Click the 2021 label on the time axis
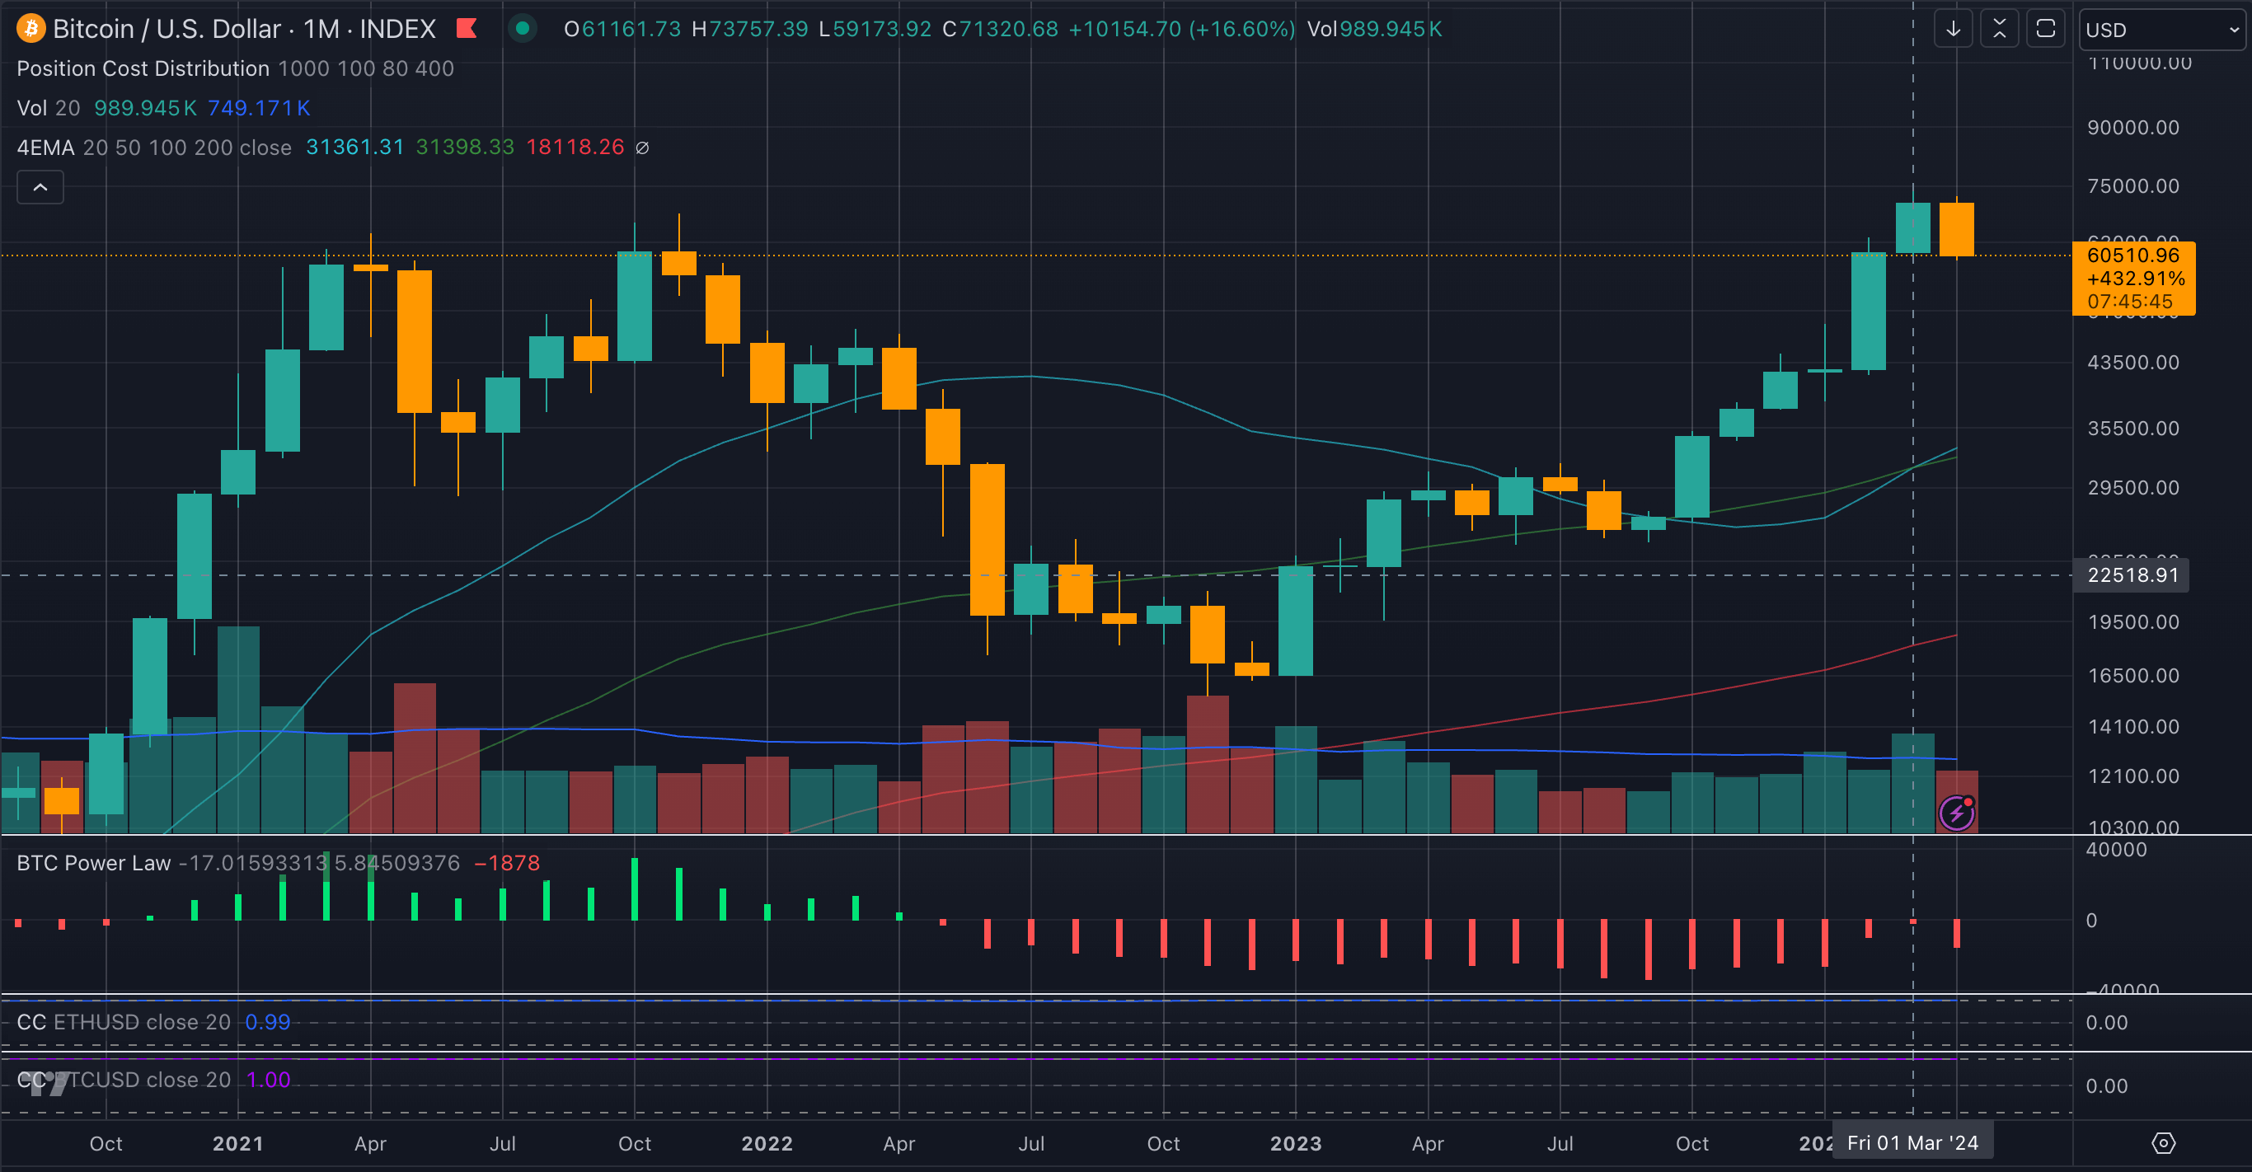Viewport: 2252px width, 1172px height. point(237,1143)
